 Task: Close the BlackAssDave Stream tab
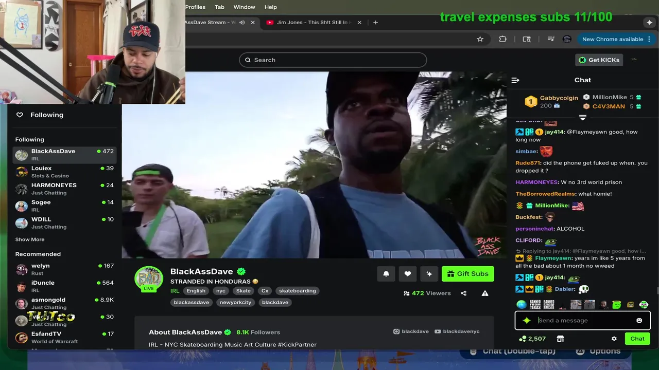(x=253, y=23)
